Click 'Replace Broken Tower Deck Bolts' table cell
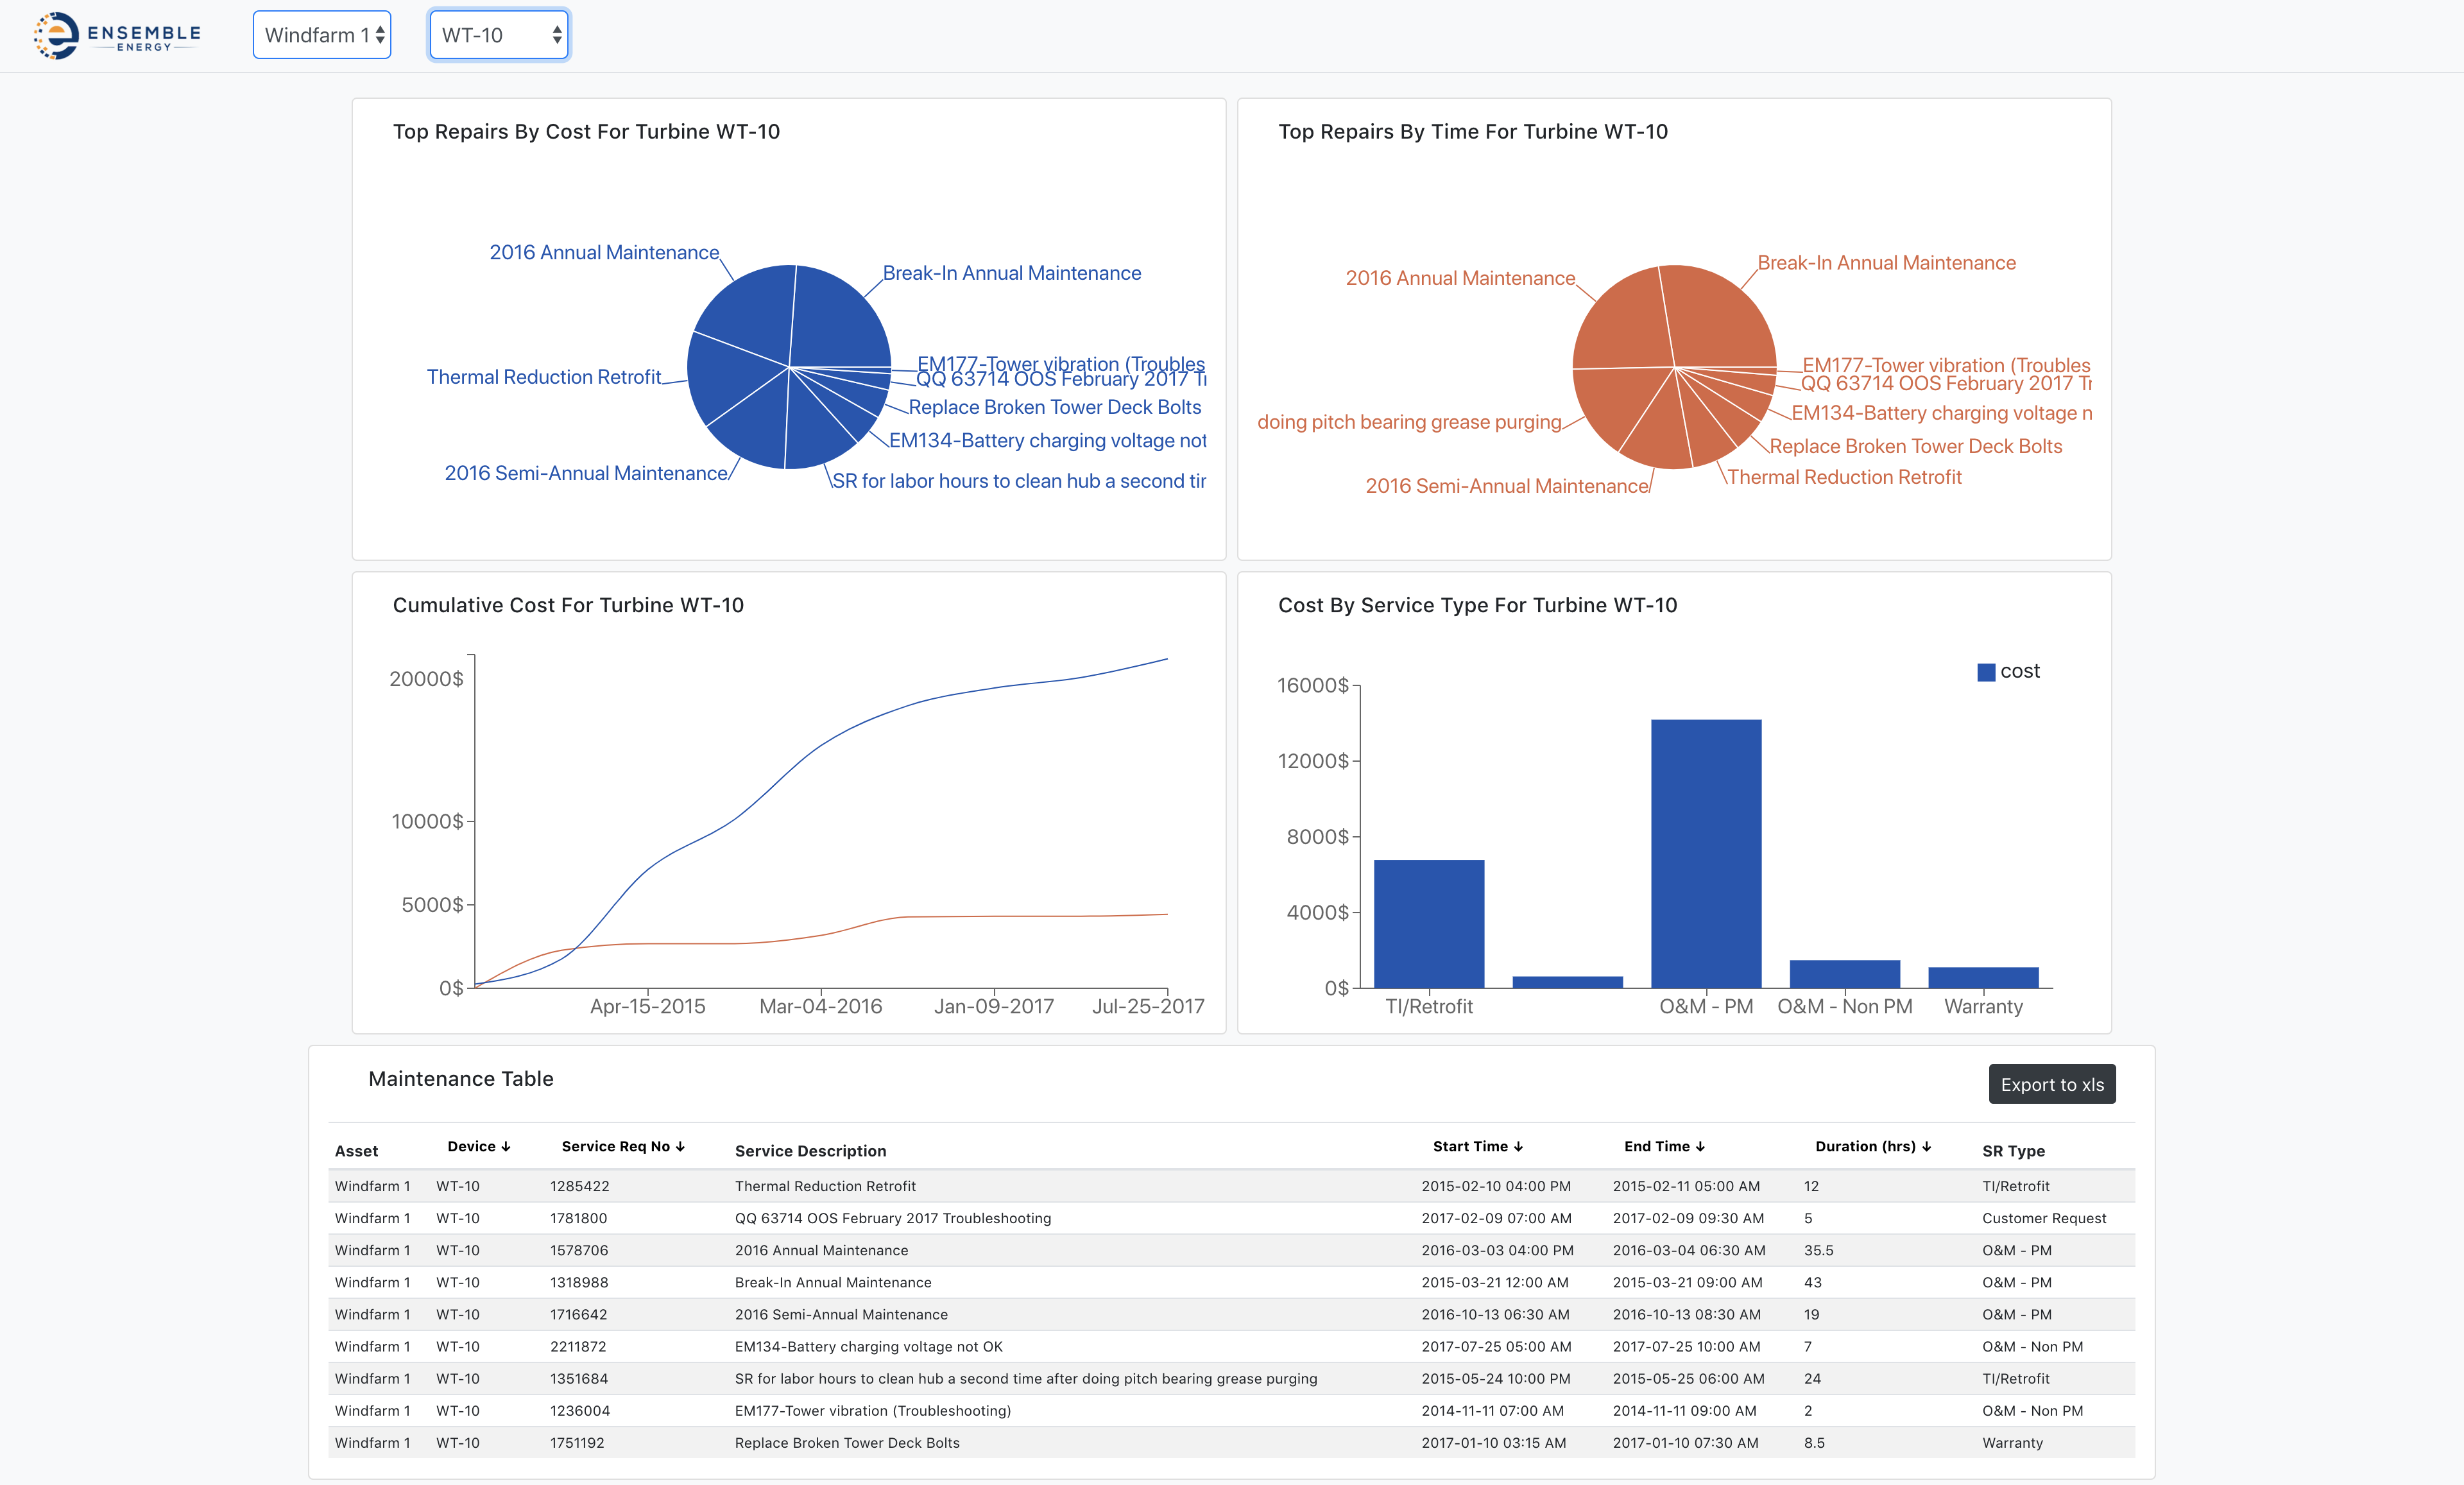This screenshot has height=1485, width=2464. (x=847, y=1442)
